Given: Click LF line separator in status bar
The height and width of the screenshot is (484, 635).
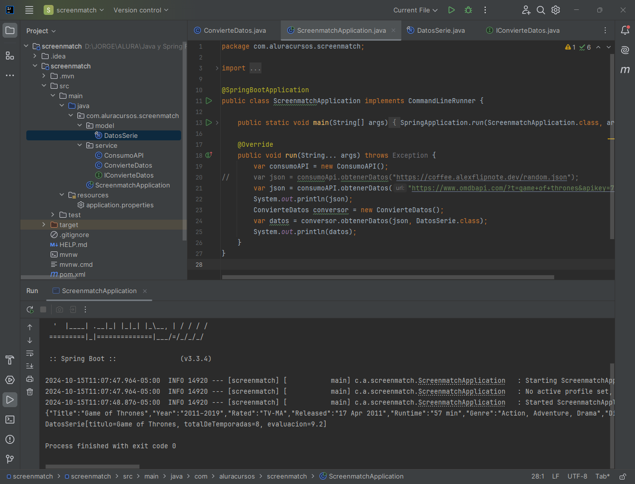Looking at the screenshot, I should pyautogui.click(x=556, y=476).
